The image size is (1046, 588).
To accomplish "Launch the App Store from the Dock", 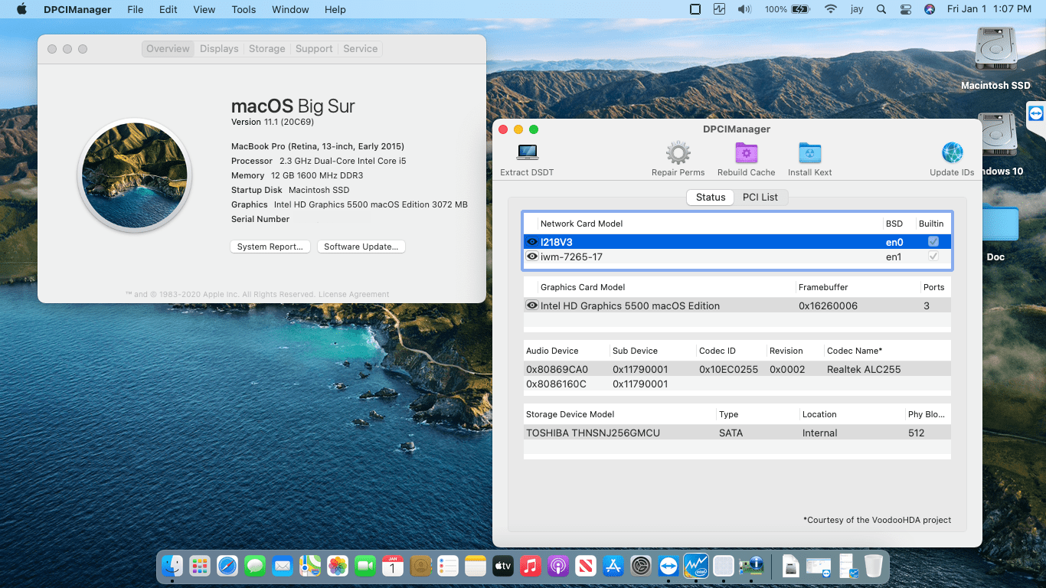I will point(613,566).
